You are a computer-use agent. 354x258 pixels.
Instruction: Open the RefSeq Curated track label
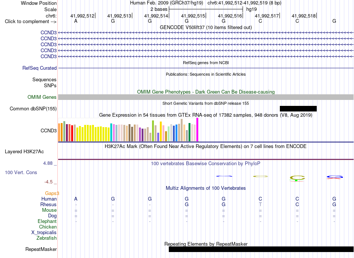(39, 68)
